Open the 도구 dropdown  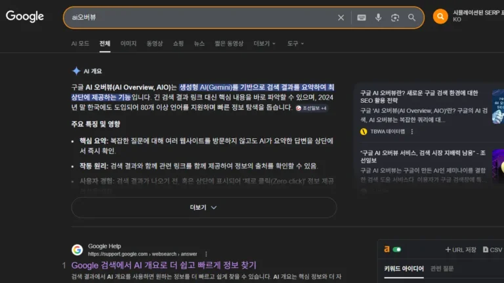(295, 44)
